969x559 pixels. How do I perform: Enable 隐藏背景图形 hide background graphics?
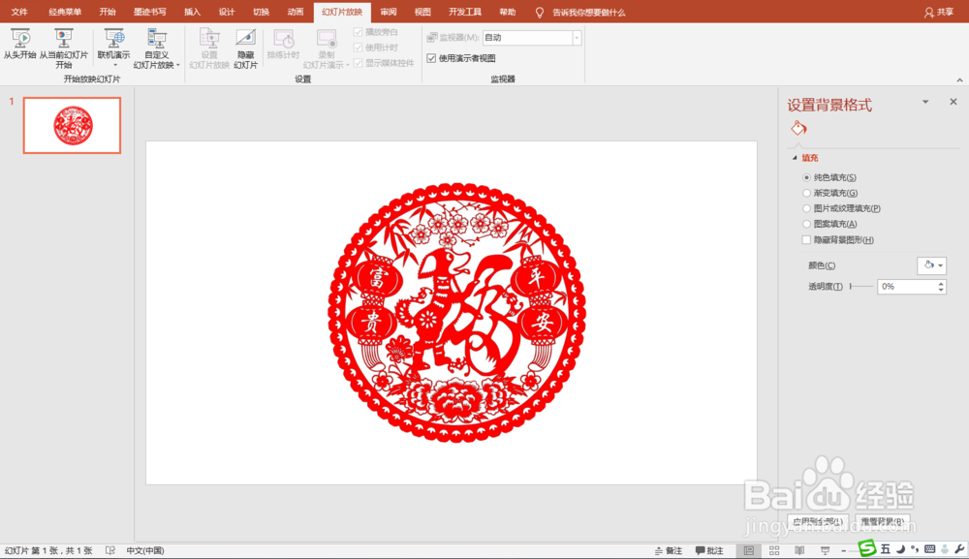click(806, 239)
